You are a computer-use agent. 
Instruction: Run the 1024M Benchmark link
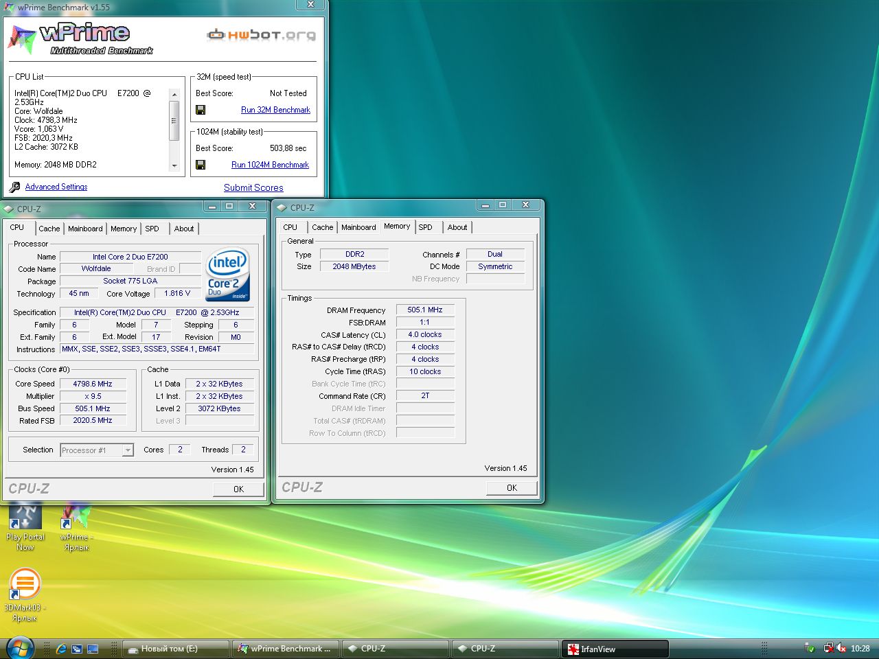[x=270, y=165]
